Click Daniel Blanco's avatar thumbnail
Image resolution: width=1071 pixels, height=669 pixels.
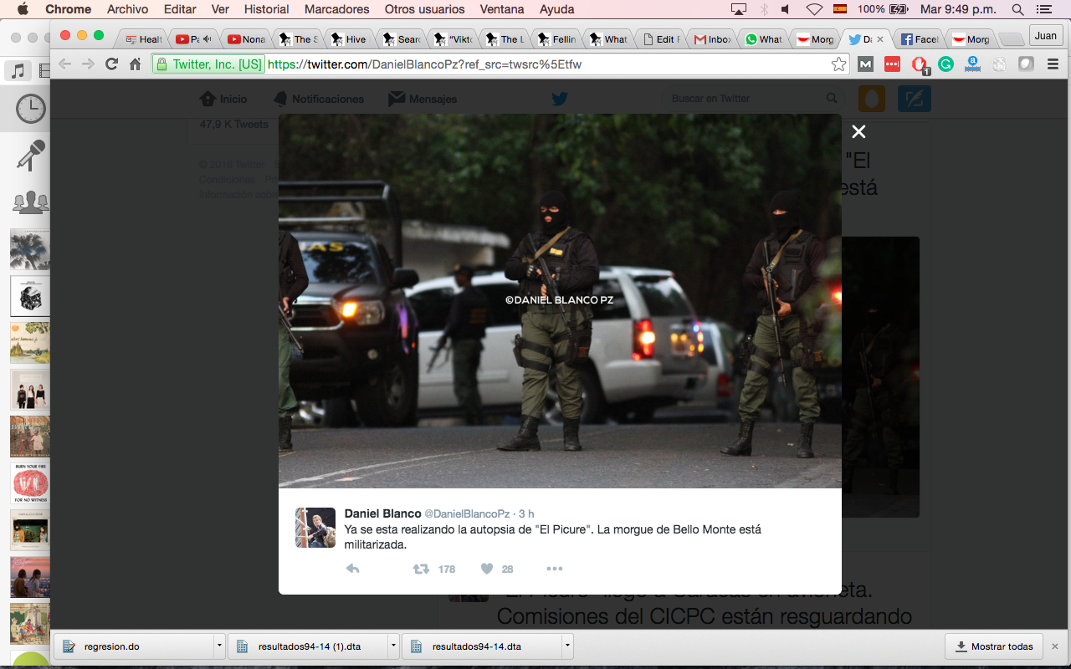click(x=315, y=528)
